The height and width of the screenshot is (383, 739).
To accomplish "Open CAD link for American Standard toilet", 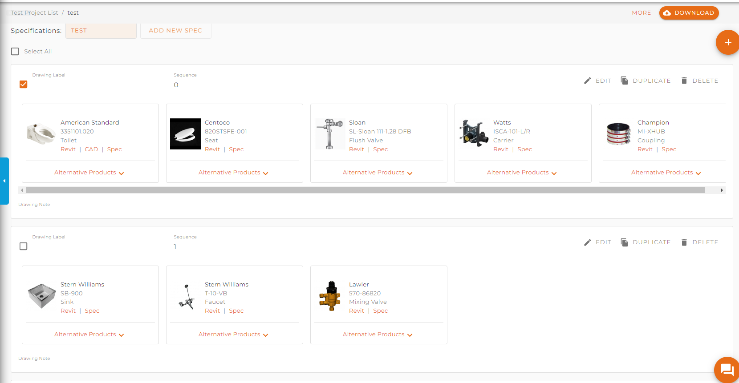I will (91, 149).
